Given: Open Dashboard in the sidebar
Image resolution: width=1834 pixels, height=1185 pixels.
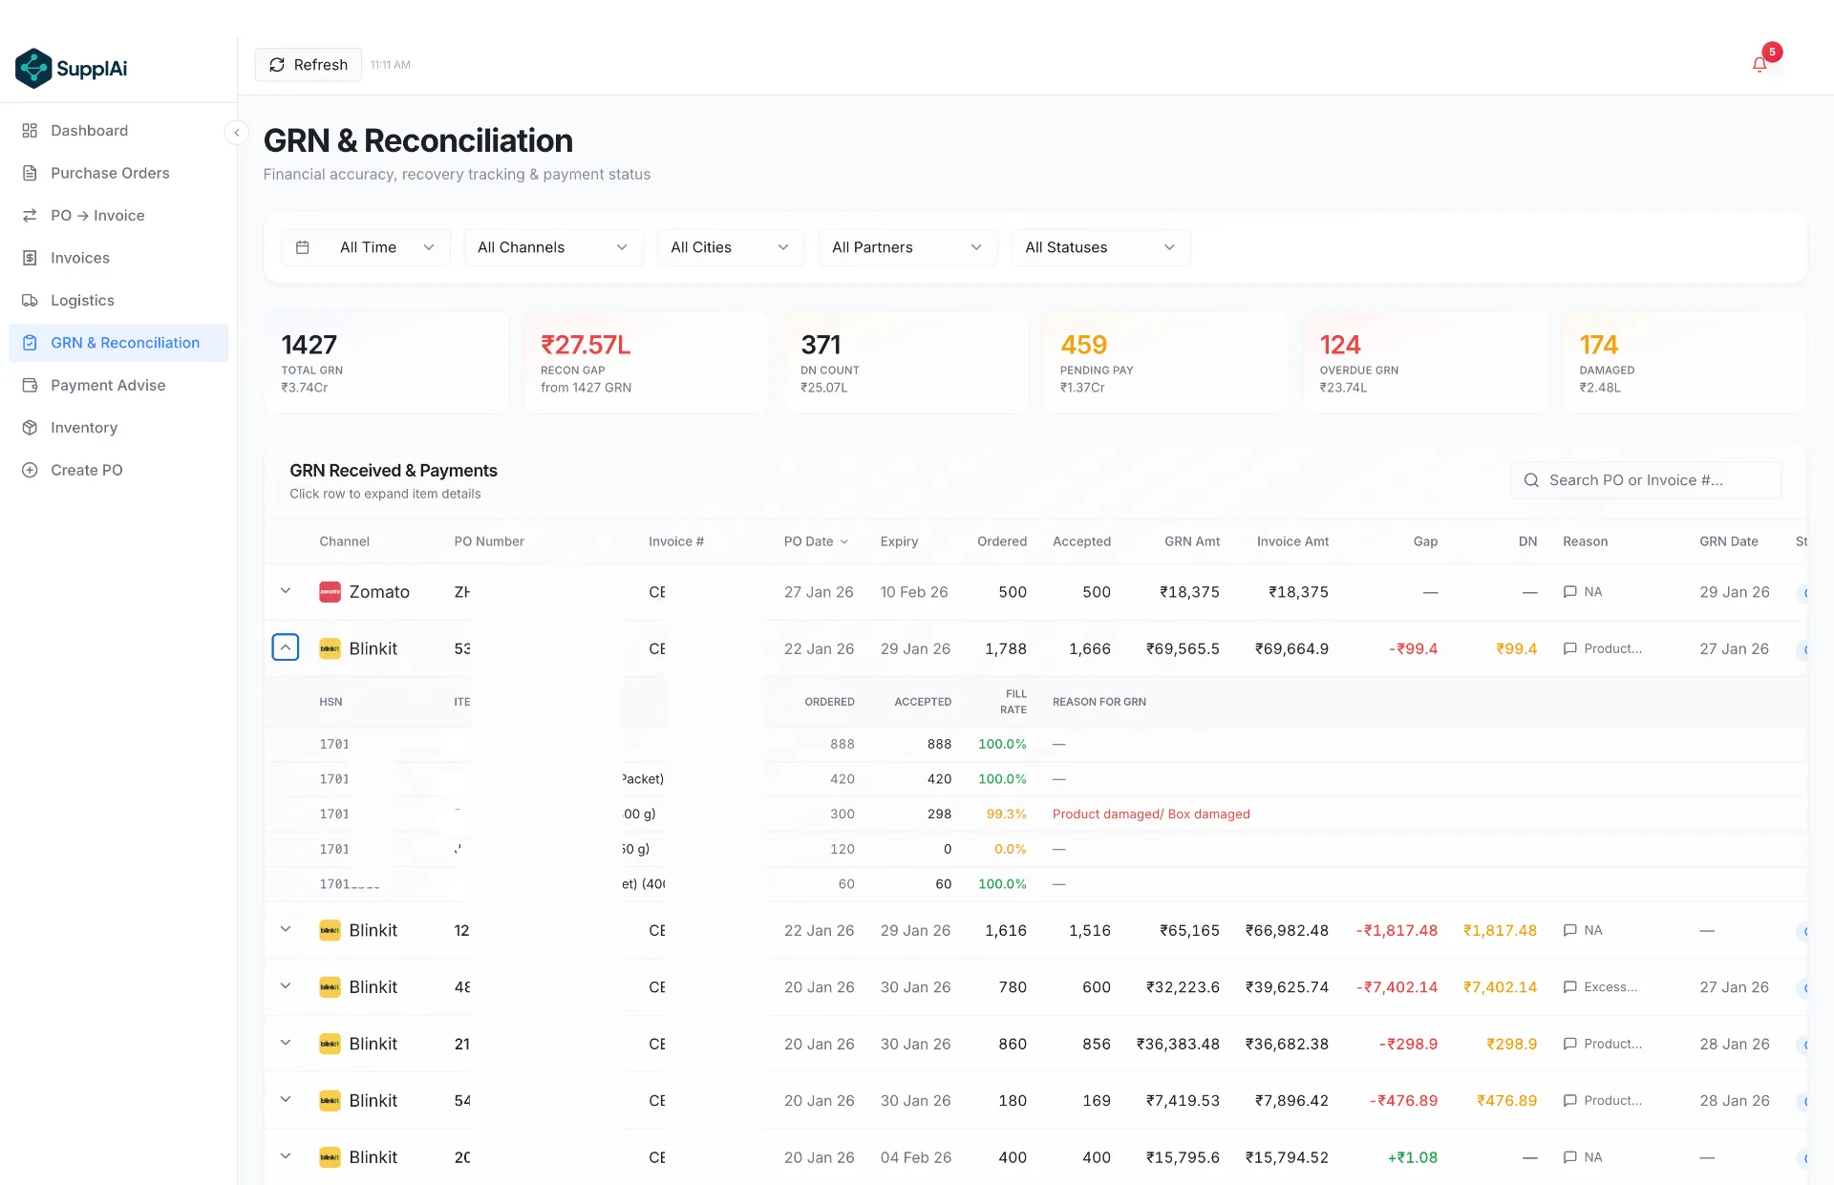Looking at the screenshot, I should [x=118, y=131].
